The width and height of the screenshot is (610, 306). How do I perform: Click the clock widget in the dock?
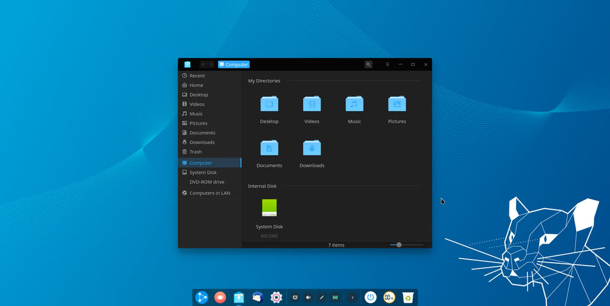(389, 298)
